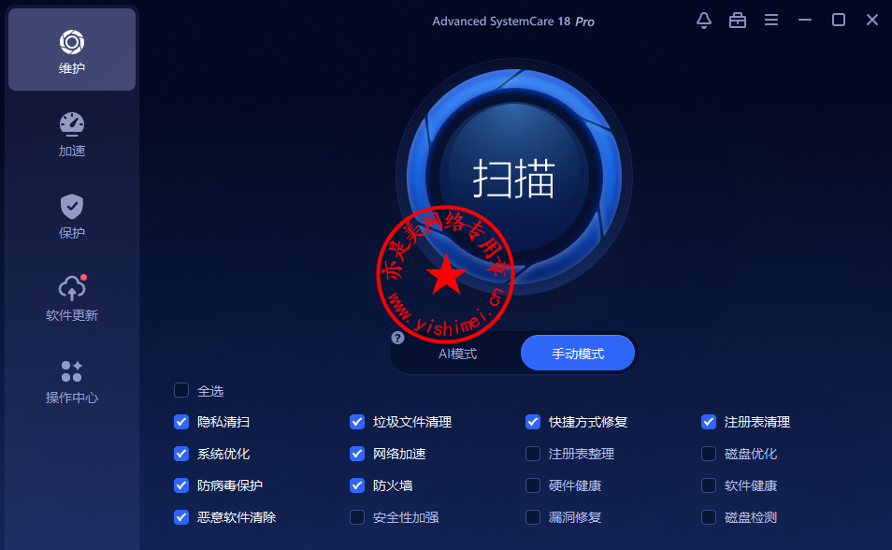Enable 注册表整理 checkbox
Screen dimensions: 892x550
click(x=532, y=454)
